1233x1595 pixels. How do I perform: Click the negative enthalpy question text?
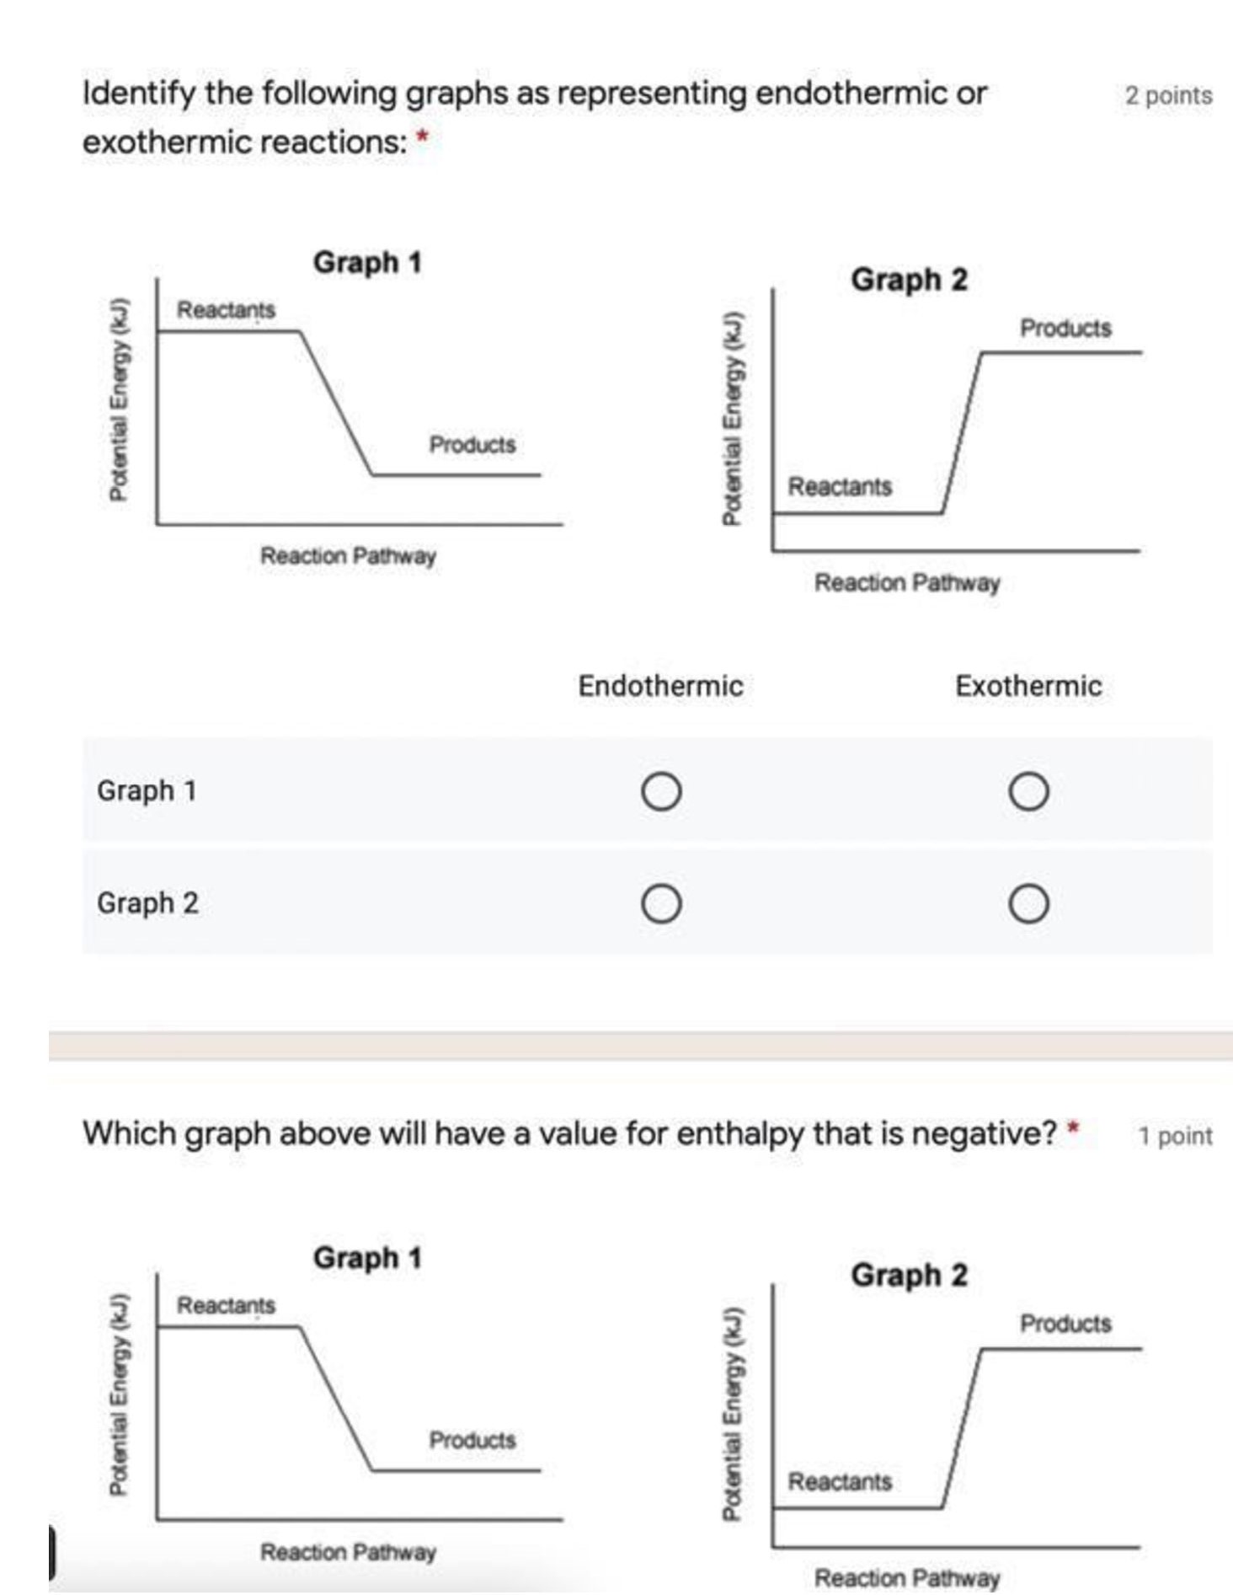[x=569, y=1134]
